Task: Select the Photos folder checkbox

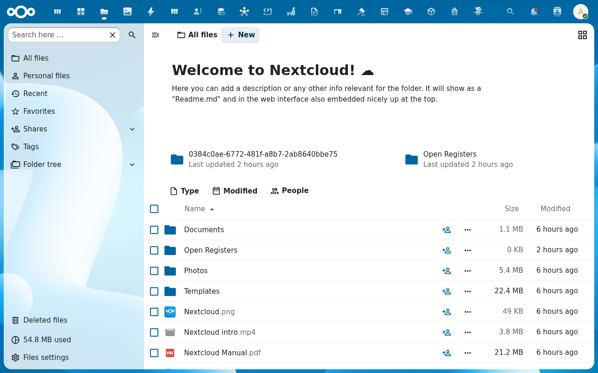Action: pos(154,271)
